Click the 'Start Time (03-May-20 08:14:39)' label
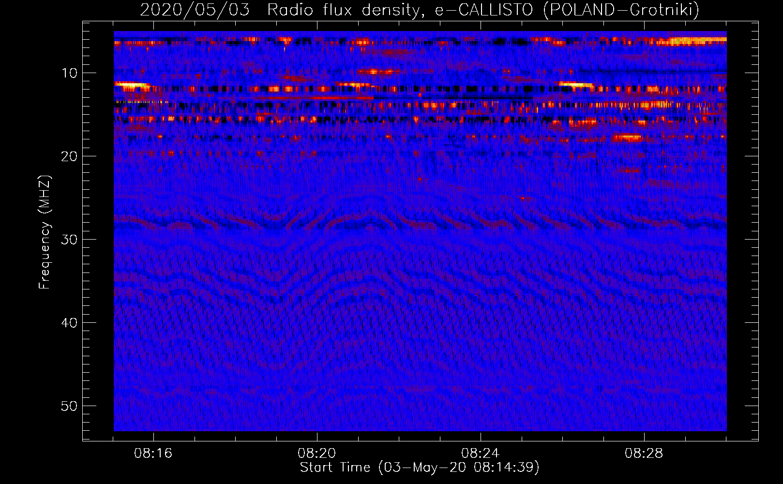 pyautogui.click(x=420, y=468)
